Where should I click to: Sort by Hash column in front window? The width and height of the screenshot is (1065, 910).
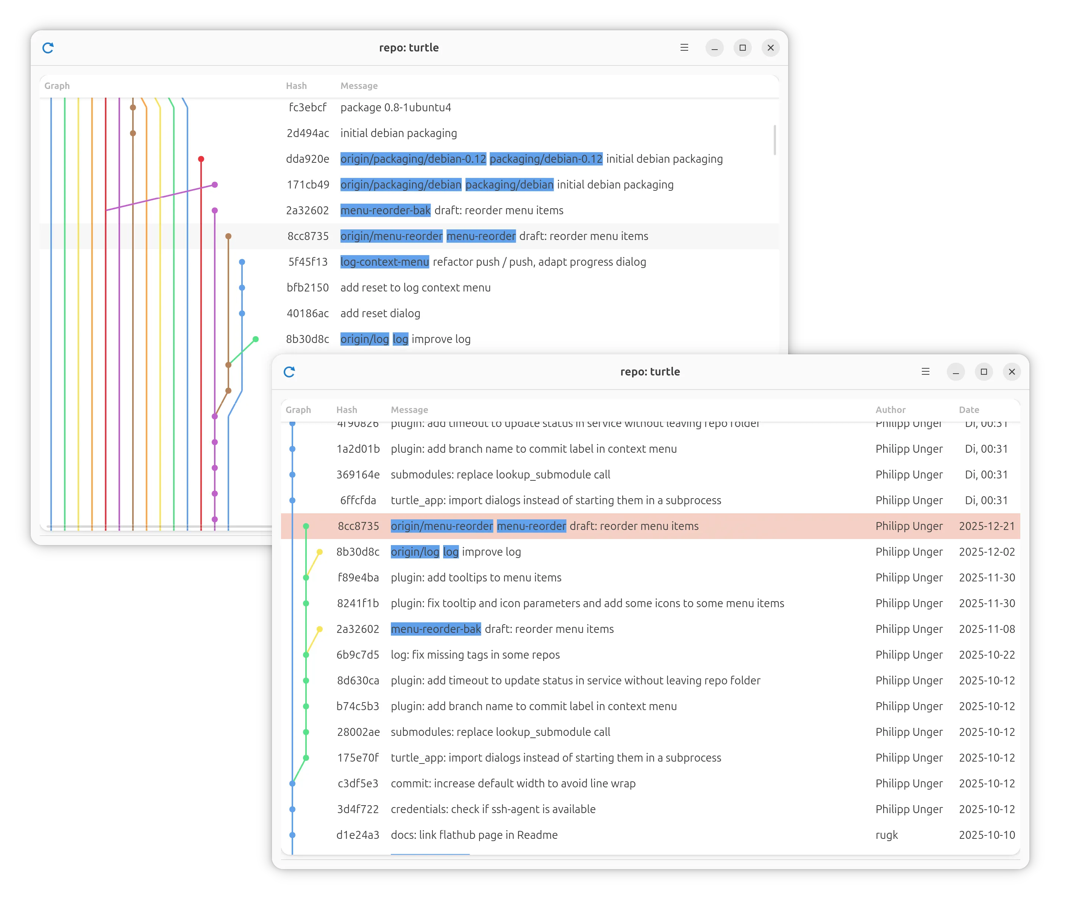pos(347,410)
